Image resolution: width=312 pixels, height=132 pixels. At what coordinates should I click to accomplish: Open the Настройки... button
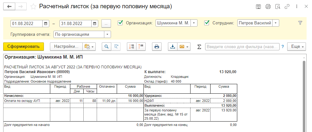pos(66,47)
